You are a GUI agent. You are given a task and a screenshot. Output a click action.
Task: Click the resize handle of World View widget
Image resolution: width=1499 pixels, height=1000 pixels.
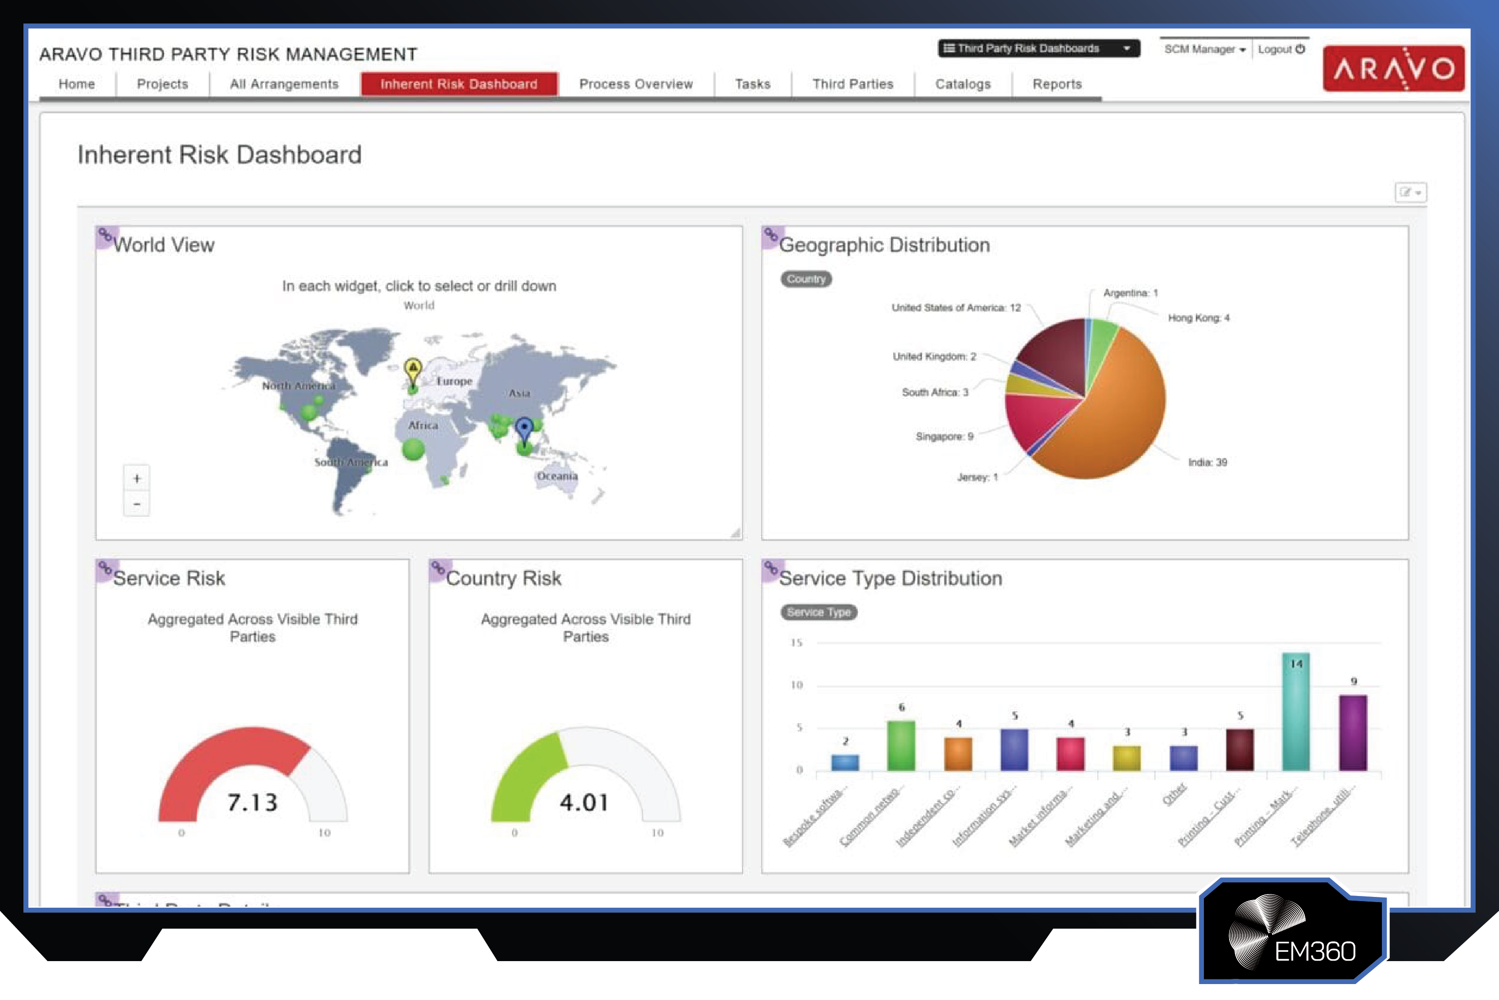(x=735, y=533)
